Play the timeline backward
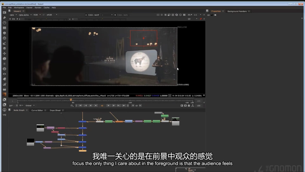Viewport: 305px width, 172px height. [x=95, y=106]
